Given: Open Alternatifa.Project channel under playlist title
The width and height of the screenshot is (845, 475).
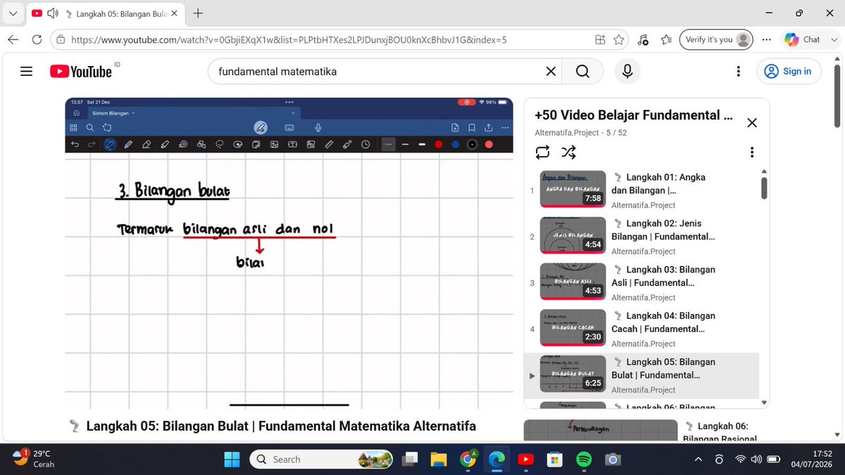Looking at the screenshot, I should click(x=567, y=132).
